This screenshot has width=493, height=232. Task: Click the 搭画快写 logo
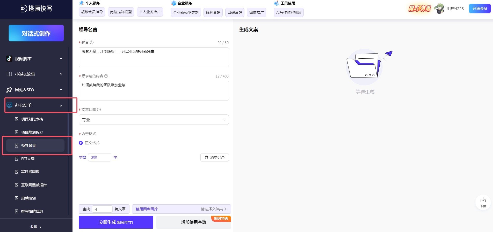point(36,9)
